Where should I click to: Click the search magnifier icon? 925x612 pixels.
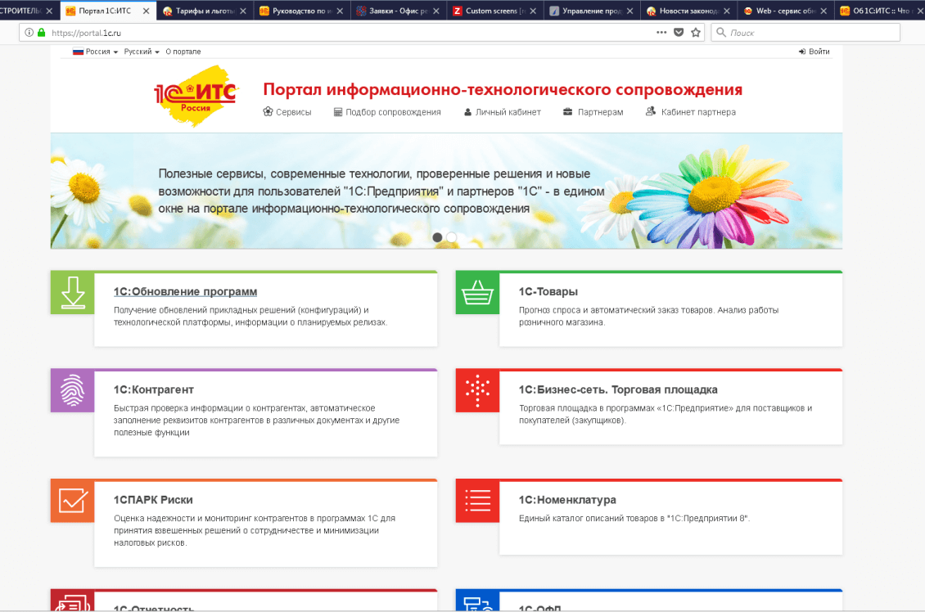pyautogui.click(x=721, y=33)
